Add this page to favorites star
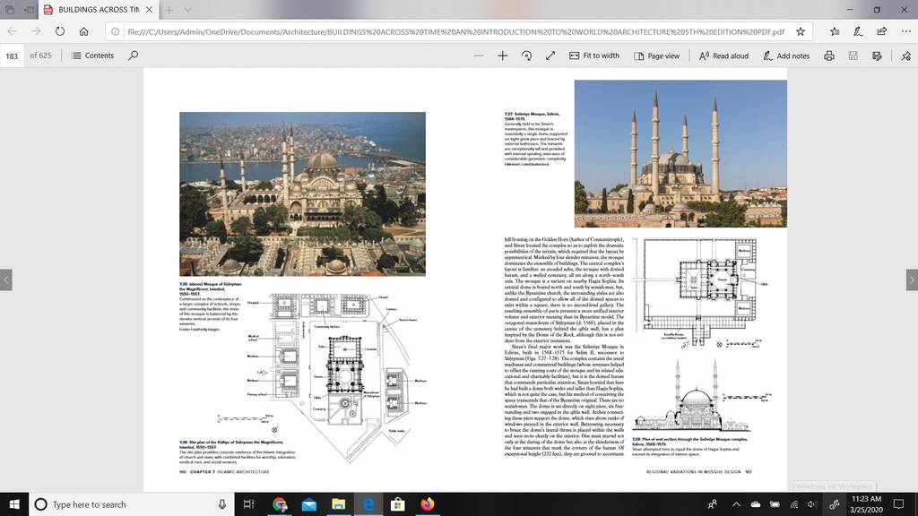918x516 pixels. pyautogui.click(x=801, y=31)
